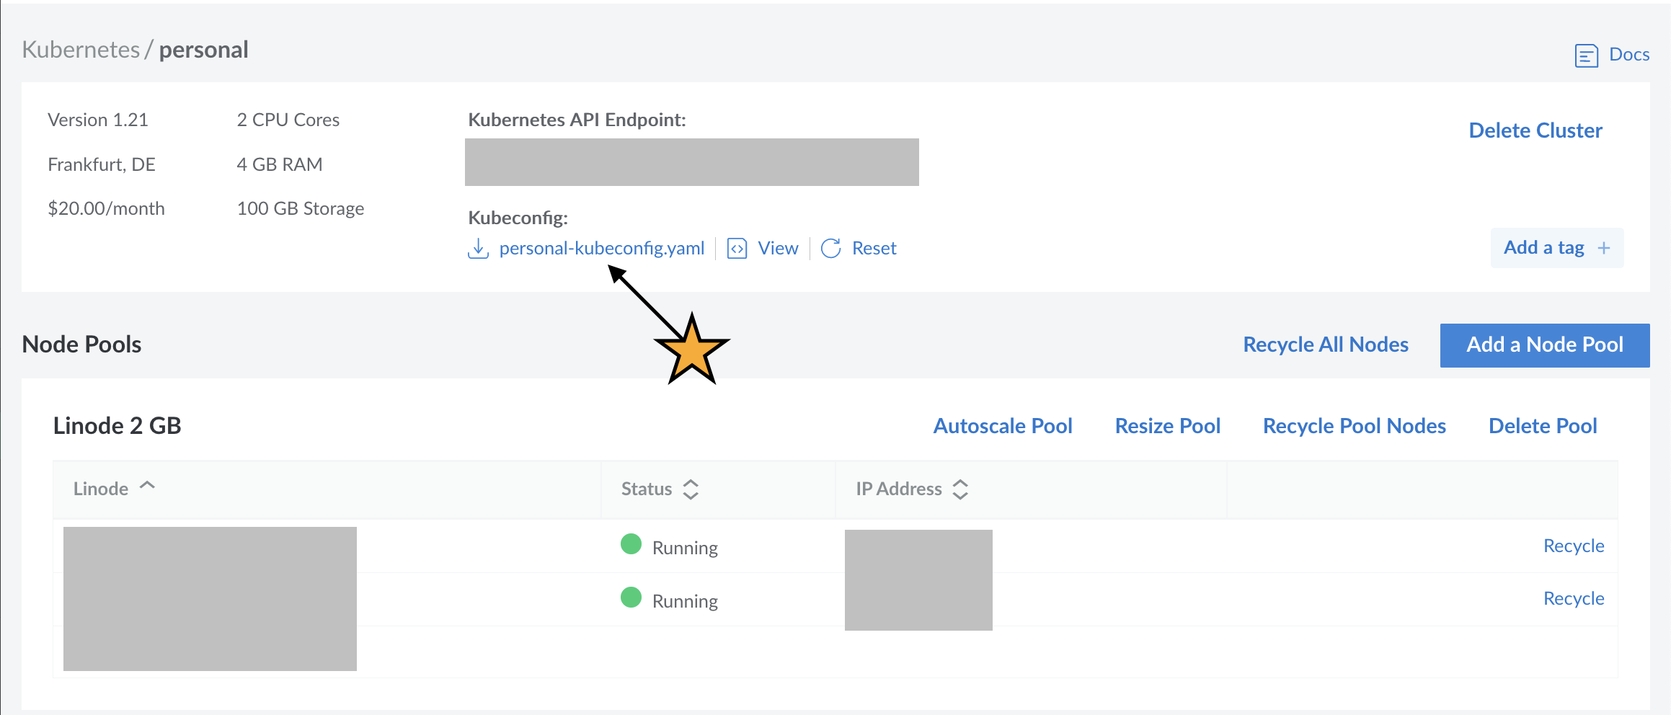Click the second node's green status dot

[631, 598]
